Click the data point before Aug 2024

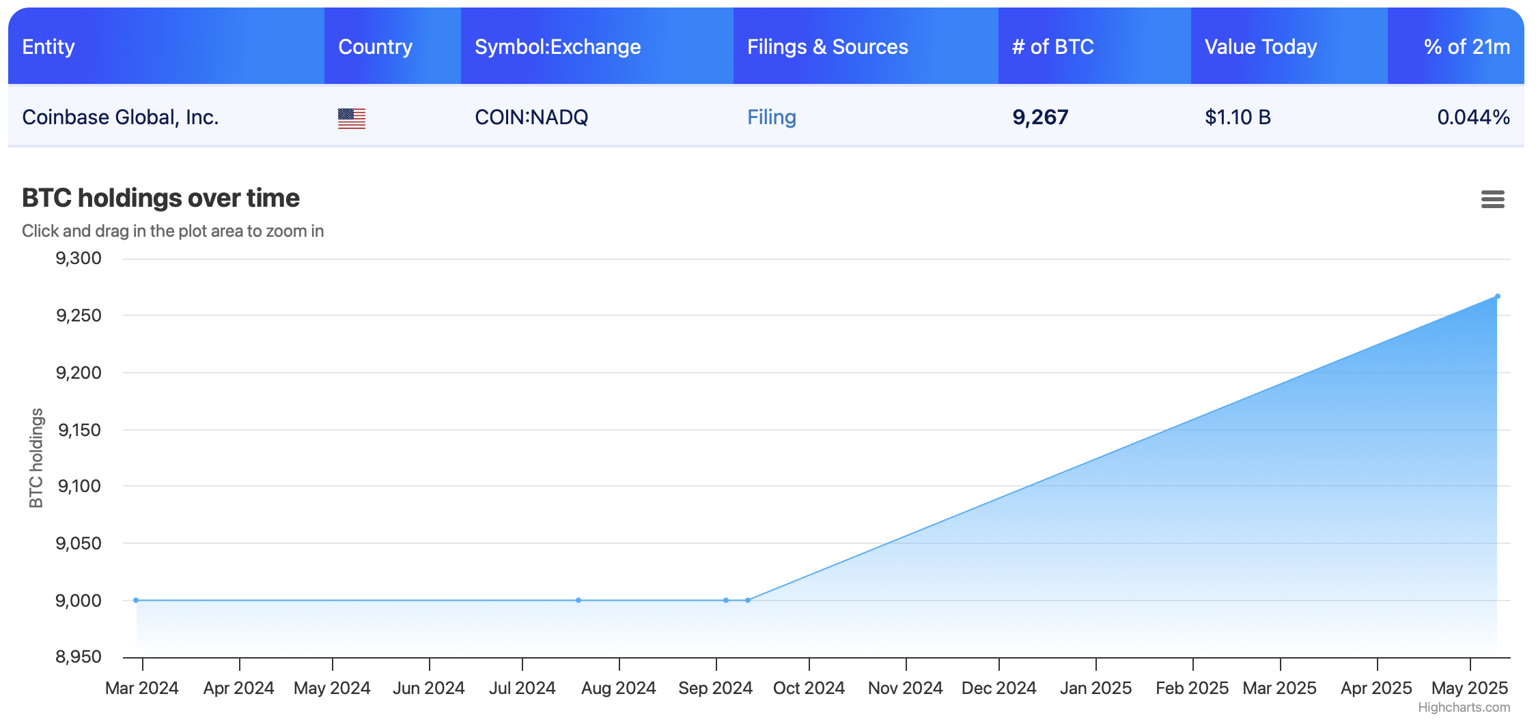tap(578, 601)
